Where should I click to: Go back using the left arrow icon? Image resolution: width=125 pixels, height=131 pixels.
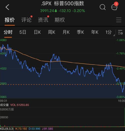(x=7, y=7)
